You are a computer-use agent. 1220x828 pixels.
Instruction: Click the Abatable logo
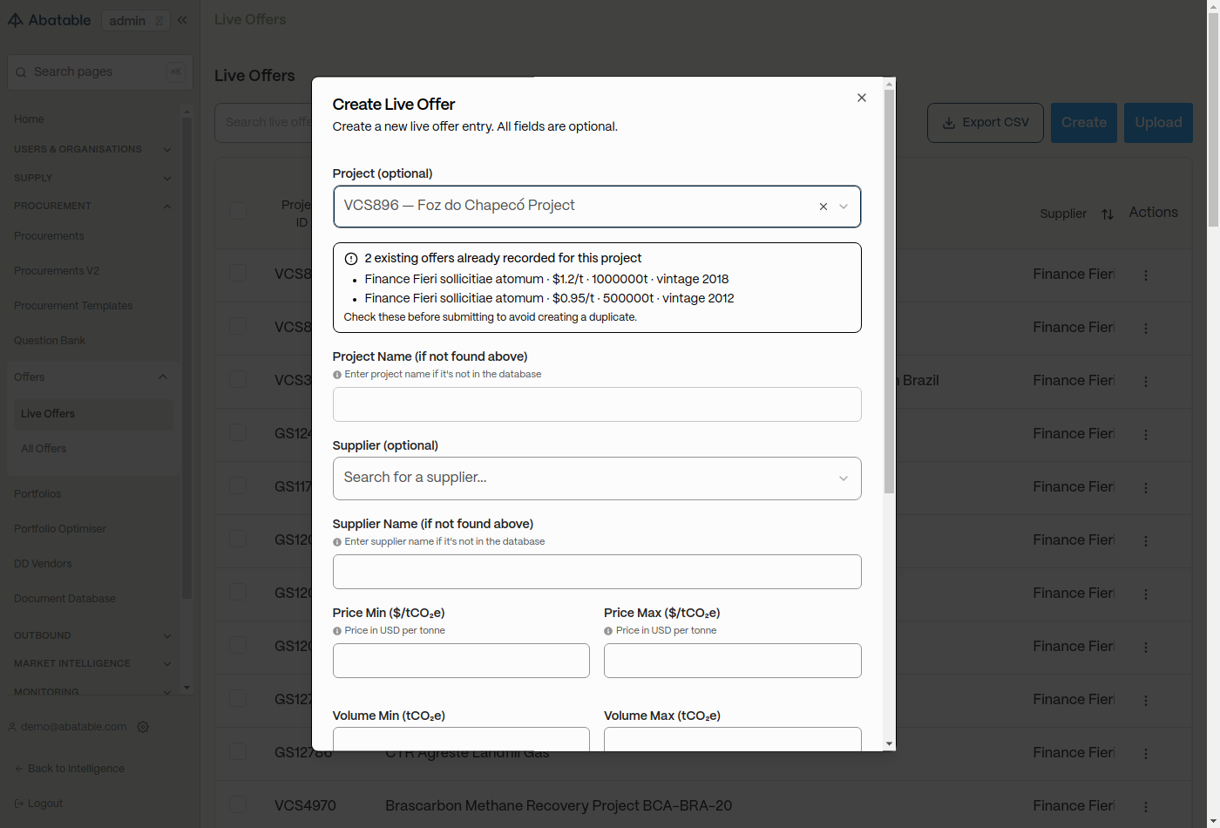click(49, 20)
